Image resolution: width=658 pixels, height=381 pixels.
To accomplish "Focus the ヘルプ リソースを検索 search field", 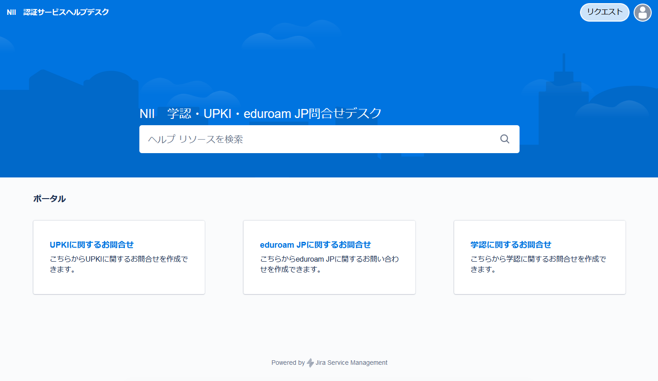I will coord(329,139).
